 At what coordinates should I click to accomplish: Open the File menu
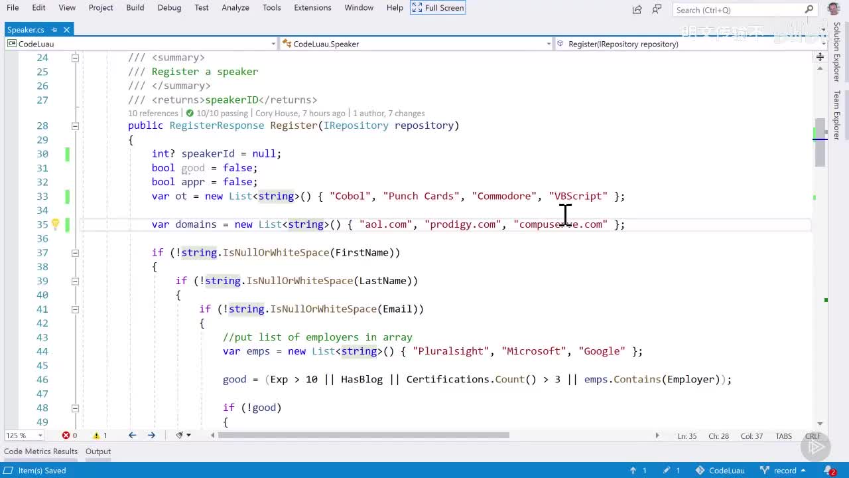(x=13, y=7)
